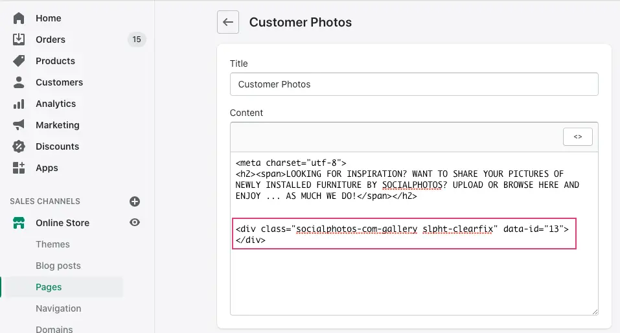Viewport: 620px width, 333px height.
Task: Open Blog posts section
Action: pyautogui.click(x=58, y=266)
